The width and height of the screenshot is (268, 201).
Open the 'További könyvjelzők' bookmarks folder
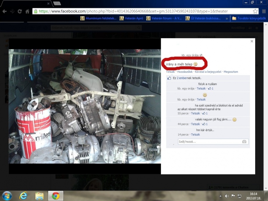click(249, 18)
